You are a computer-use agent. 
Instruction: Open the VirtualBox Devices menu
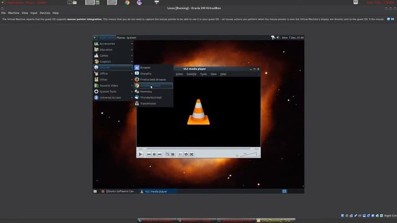(45, 13)
